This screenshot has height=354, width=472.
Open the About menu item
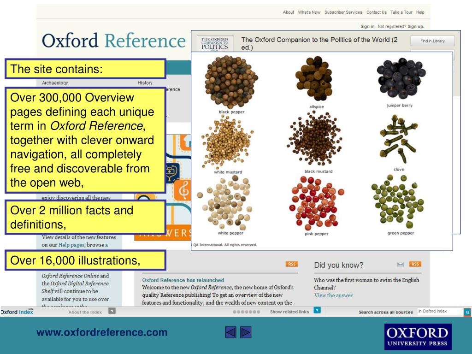(x=289, y=12)
